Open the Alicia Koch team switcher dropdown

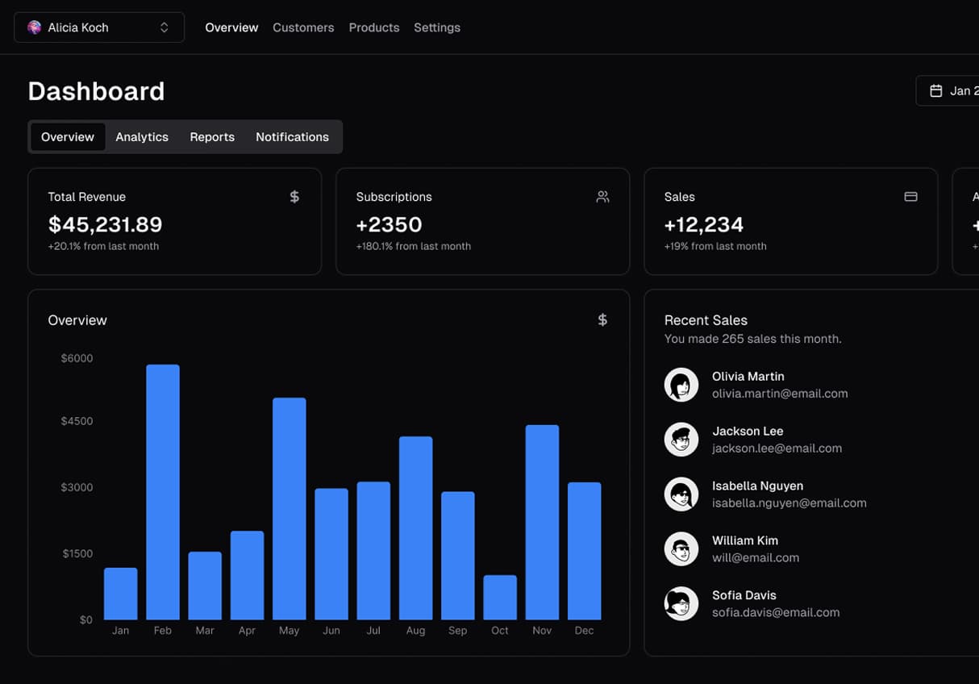tap(98, 27)
